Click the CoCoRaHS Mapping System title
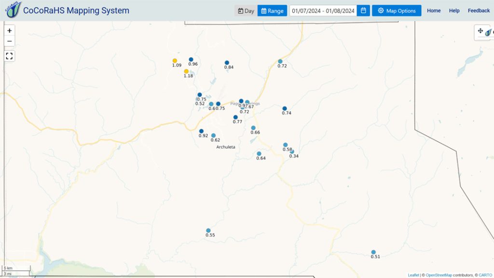Image resolution: width=494 pixels, height=278 pixels. [76, 11]
